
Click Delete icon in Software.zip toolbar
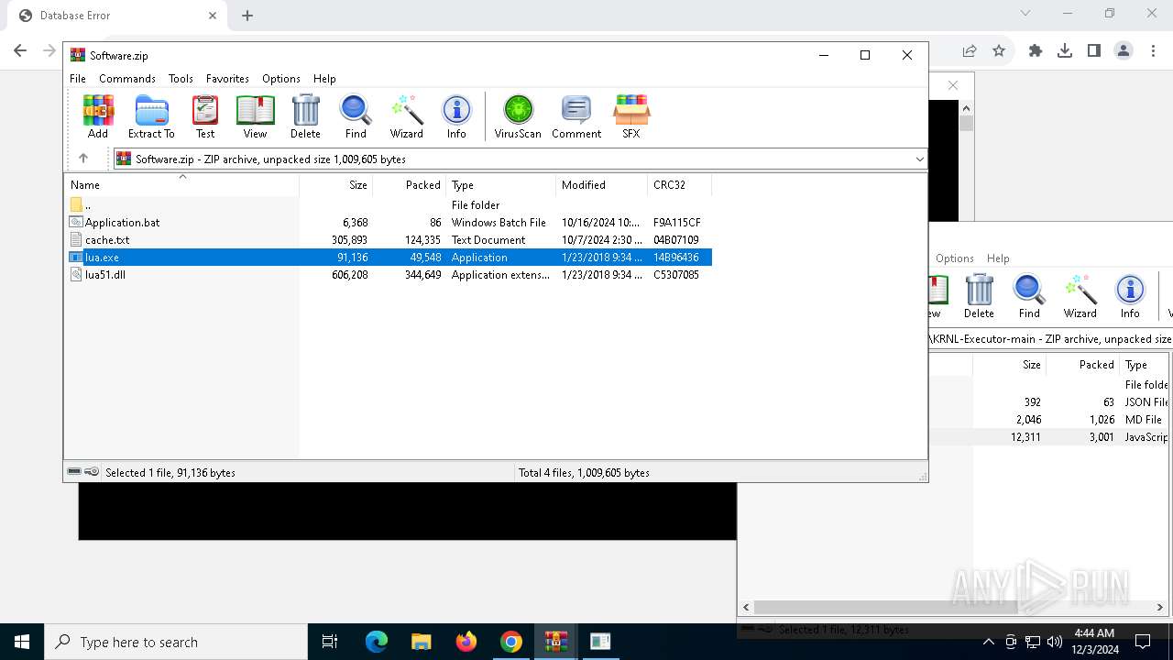(305, 116)
